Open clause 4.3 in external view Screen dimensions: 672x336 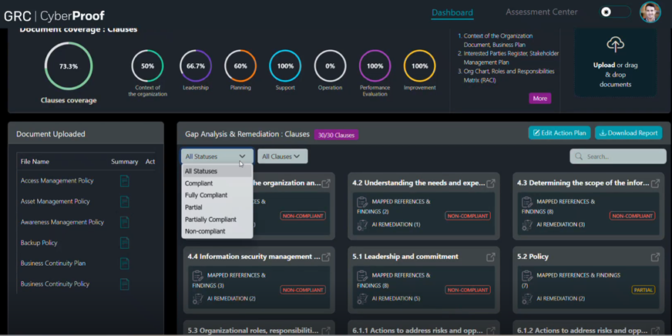tap(655, 183)
